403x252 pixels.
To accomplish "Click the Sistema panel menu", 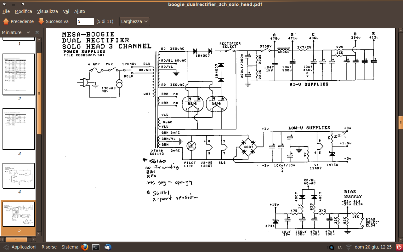I will [70, 247].
